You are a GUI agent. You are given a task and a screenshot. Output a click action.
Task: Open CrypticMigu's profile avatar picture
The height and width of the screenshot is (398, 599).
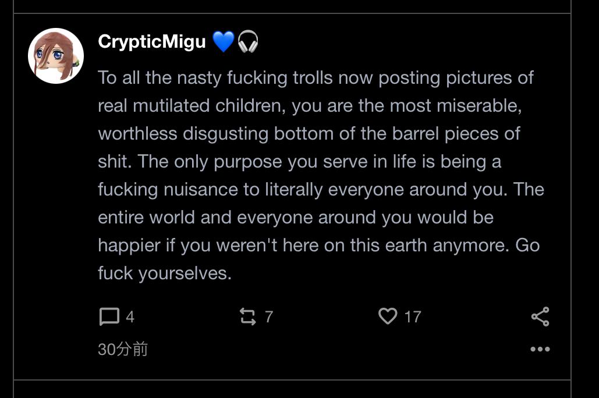coord(56,56)
